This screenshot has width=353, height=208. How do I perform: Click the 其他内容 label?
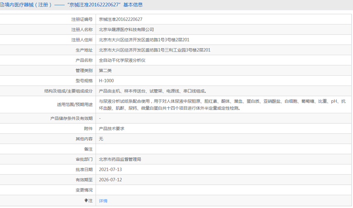click(84, 139)
